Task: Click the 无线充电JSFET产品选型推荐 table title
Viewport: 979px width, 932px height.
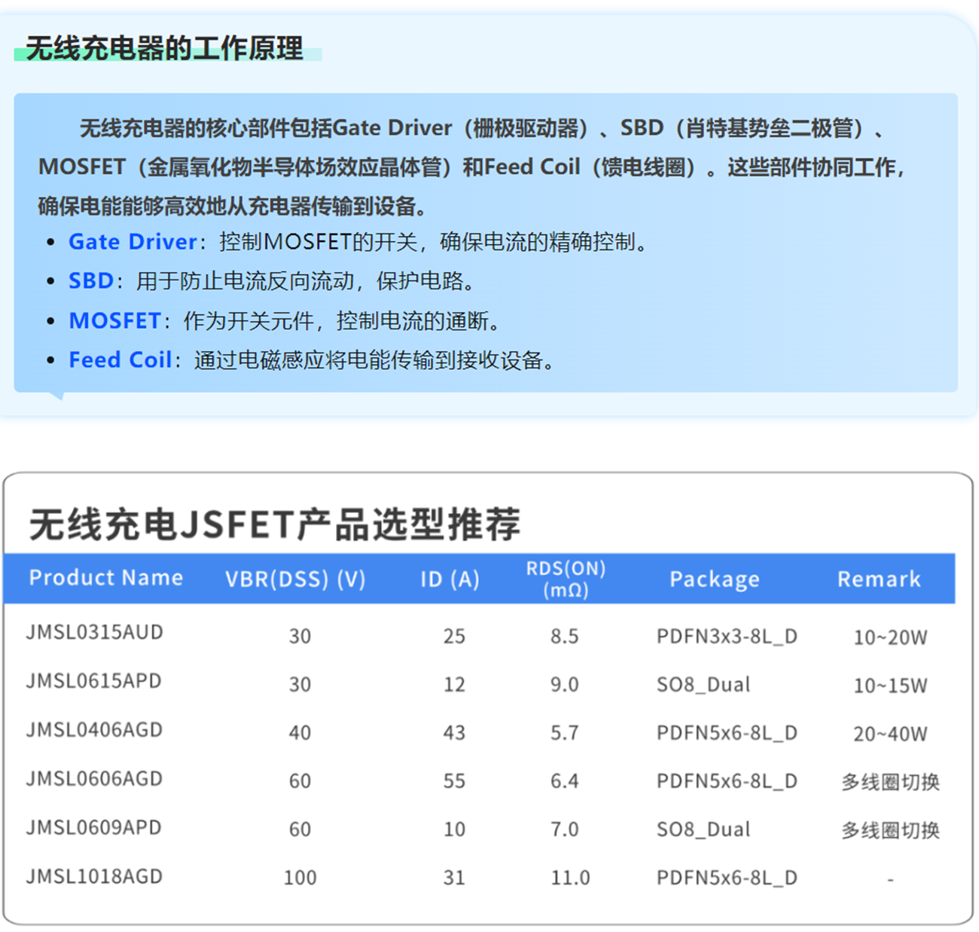Action: click(x=274, y=524)
